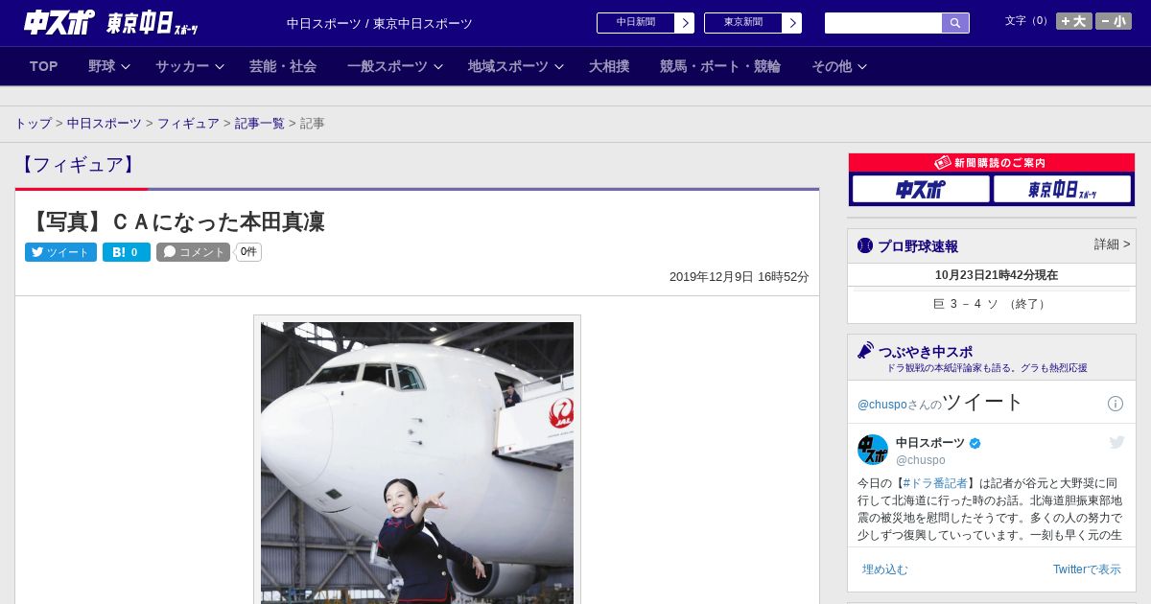This screenshot has height=604, width=1151.
Task: Click the 中スポ logo in header
Action: tap(59, 23)
